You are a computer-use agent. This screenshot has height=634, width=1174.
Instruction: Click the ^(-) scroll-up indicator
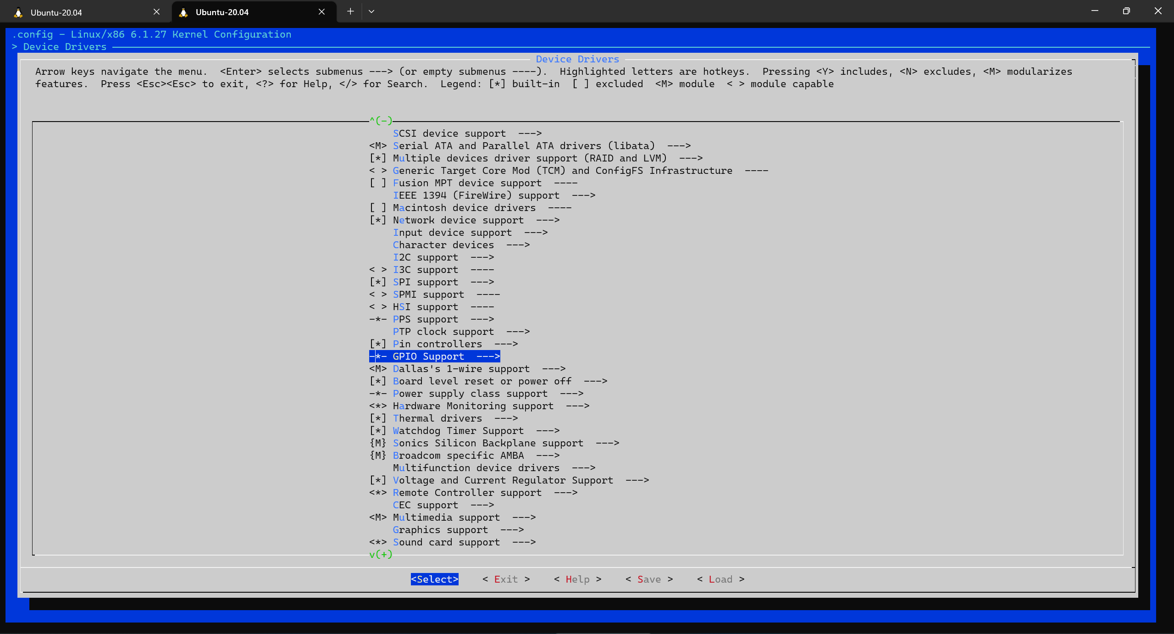coord(380,120)
